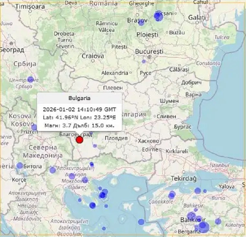This screenshot has height=237, width=246.
Task: Click the Călărași city label
Action: pos(179,70)
